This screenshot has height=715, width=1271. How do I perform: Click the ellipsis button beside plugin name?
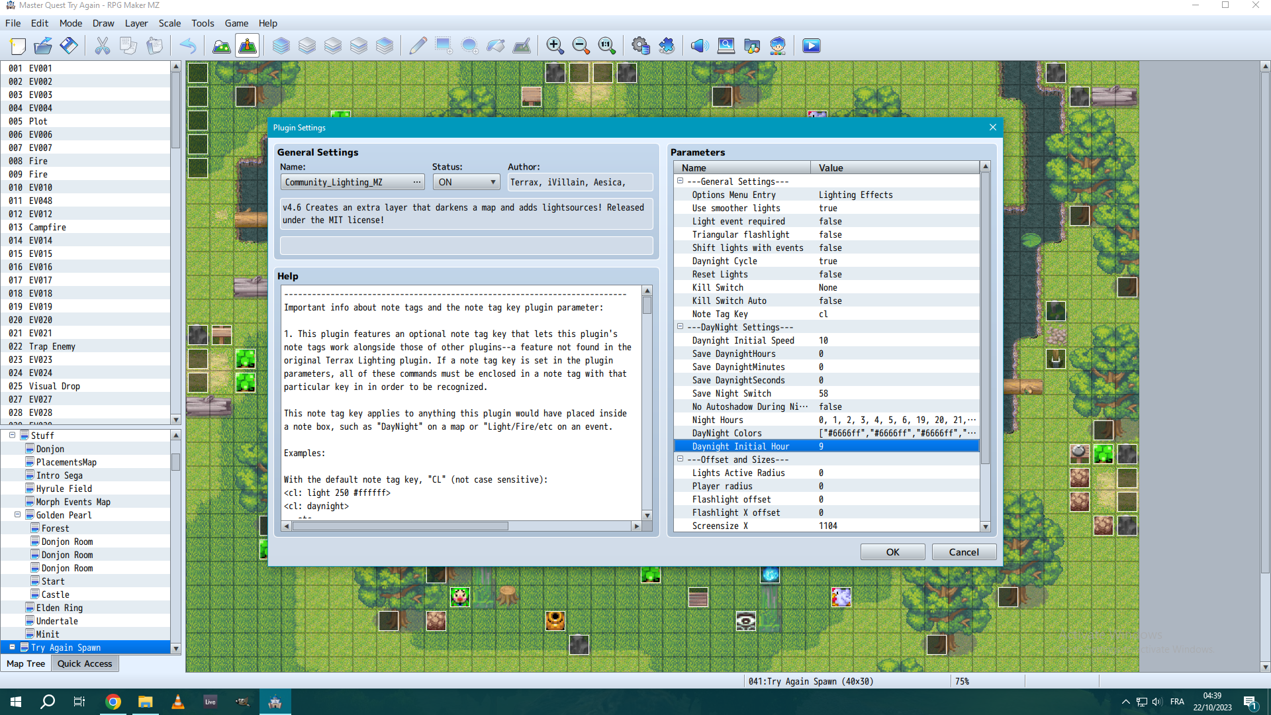pos(417,182)
